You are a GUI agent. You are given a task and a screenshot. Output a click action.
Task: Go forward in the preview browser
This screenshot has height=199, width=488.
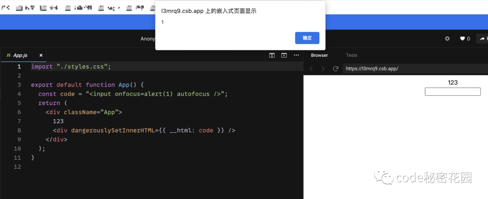(323, 69)
